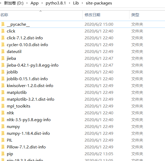
Task: Select nltk-3.5-py3.8.egg-info folder name
Action: pyautogui.click(x=29, y=120)
